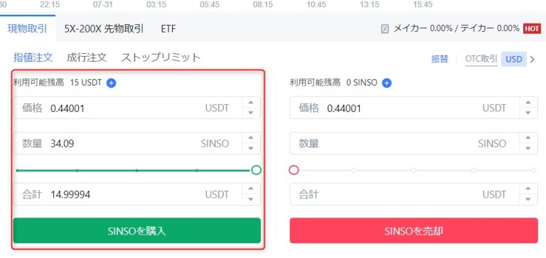Click the red SINSOを売却 button

(x=414, y=230)
